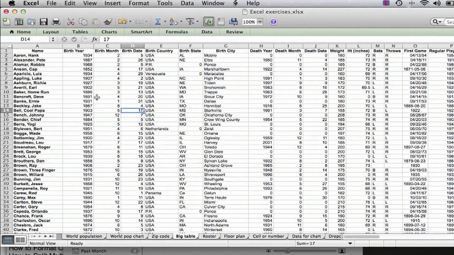Open the File menu
This screenshot has width=454, height=255.
click(51, 3)
